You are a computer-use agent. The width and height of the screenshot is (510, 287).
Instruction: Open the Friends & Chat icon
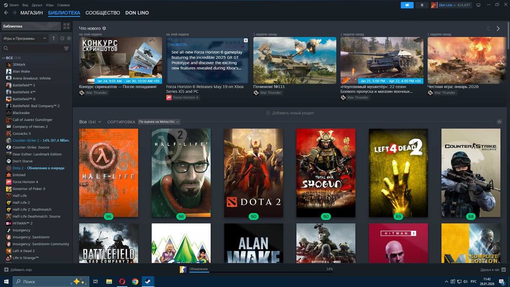coord(503,270)
